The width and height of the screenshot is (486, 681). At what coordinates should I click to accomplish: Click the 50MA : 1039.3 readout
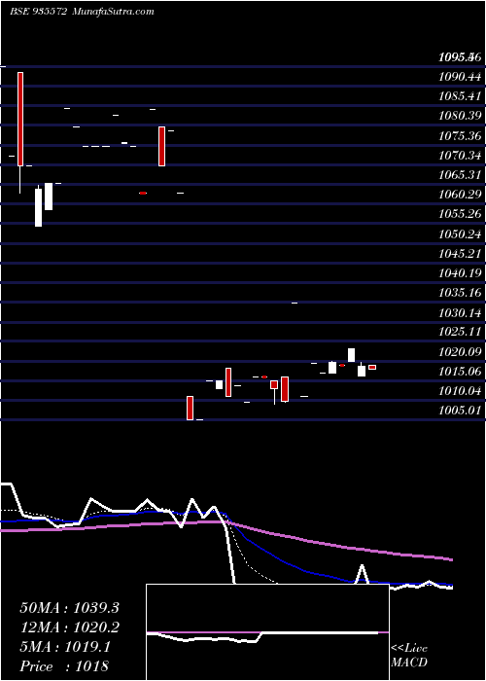click(x=69, y=608)
